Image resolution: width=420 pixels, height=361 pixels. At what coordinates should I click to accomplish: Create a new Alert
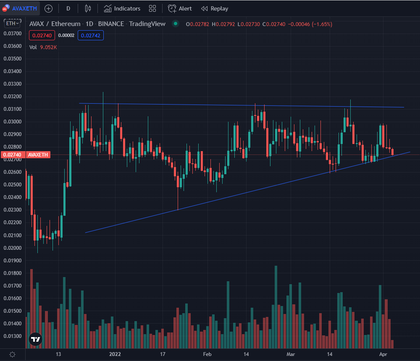coord(180,8)
